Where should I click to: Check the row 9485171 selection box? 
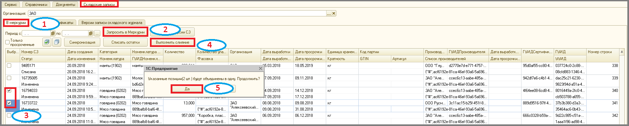(9, 66)
